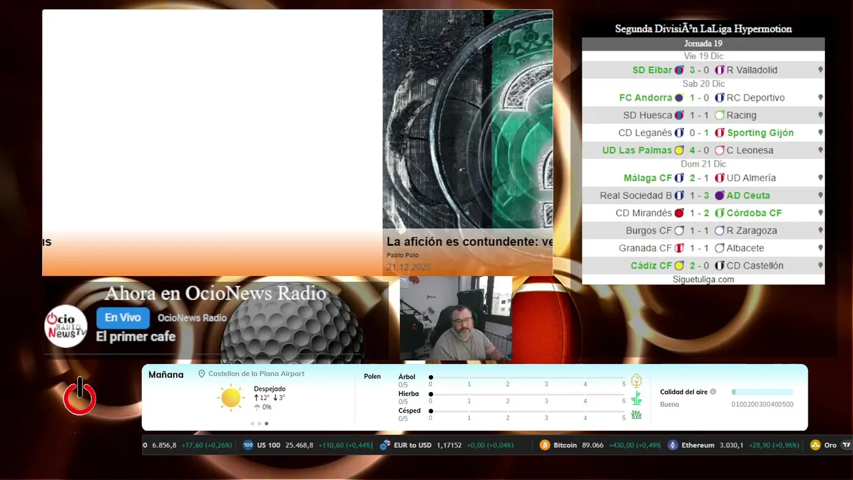Click the red power button icon
Viewport: 853px width, 480px height.
point(80,397)
